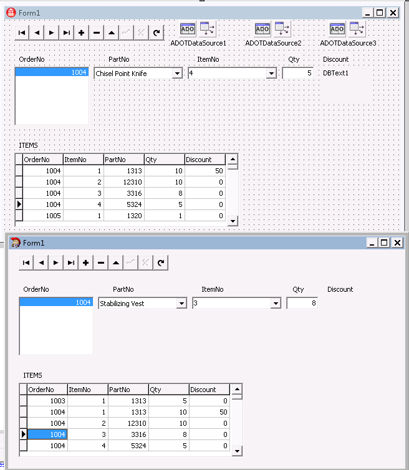Go to previous record in lower Form1 navigator
The image size is (409, 470).
41,263
